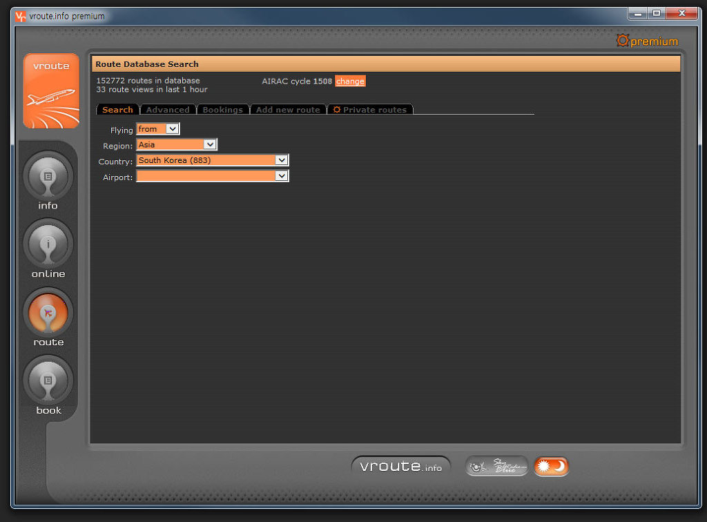Open the book section in sidebar
The image size is (707, 522).
pos(48,381)
